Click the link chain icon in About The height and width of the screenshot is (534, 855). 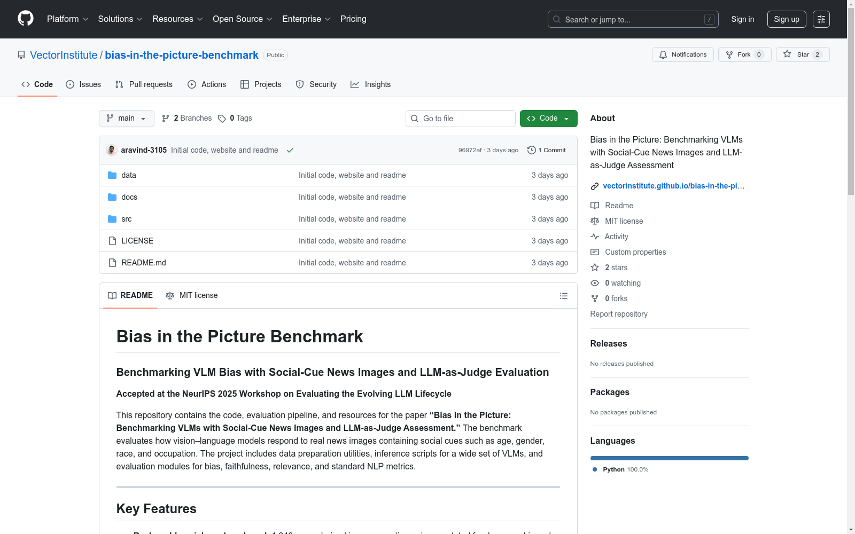(595, 186)
